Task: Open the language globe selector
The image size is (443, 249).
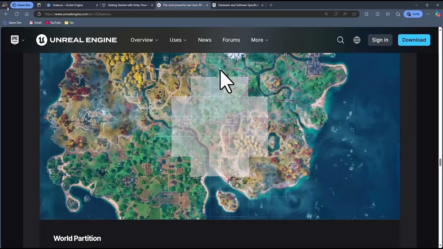Action: pos(357,40)
